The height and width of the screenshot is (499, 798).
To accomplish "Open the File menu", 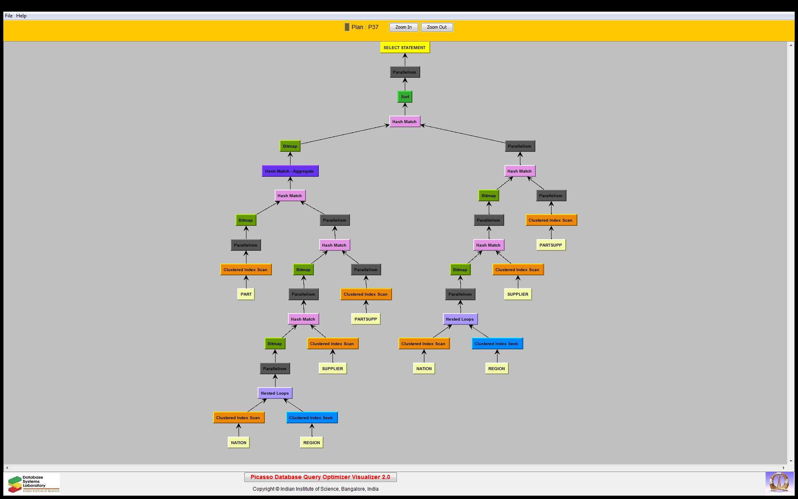I will click(x=9, y=16).
